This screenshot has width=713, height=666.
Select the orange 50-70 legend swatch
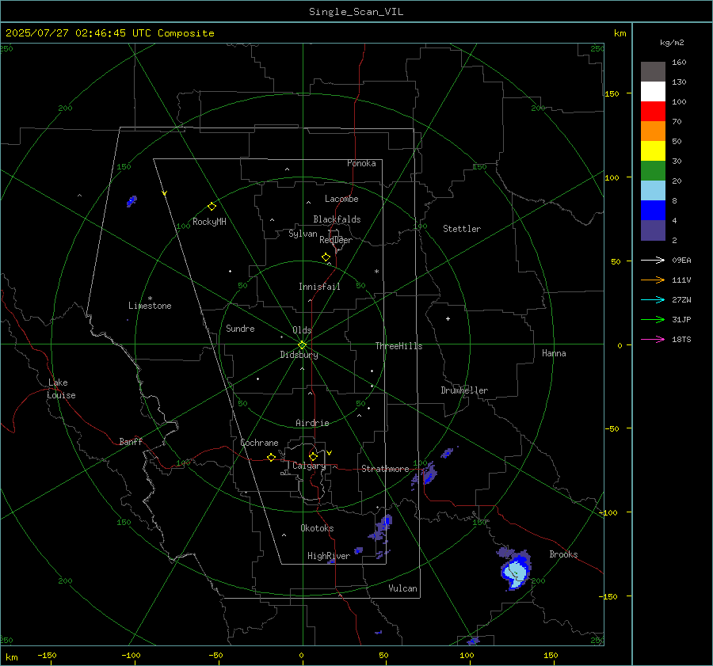tap(653, 131)
